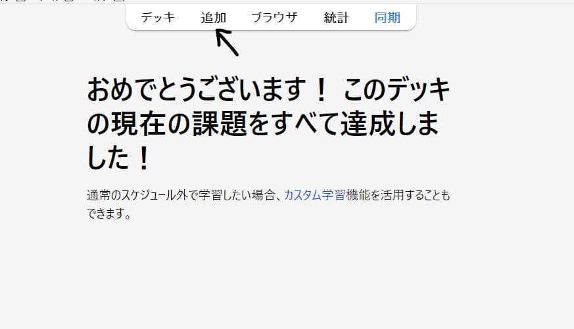Viewport: 574px width, 329px height.
Task: Follow the カスタム学習 link
Action: tap(314, 195)
